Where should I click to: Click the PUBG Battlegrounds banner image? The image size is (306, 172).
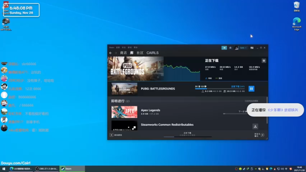pyautogui.click(x=136, y=69)
